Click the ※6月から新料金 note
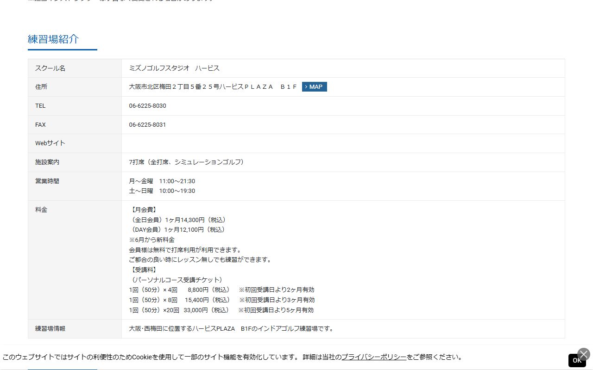 tap(152, 240)
